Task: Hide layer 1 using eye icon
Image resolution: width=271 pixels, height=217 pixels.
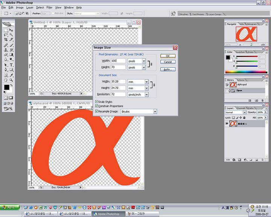Action: [x=227, y=124]
